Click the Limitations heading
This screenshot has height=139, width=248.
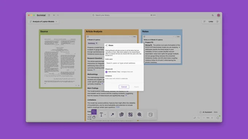tap(92, 100)
